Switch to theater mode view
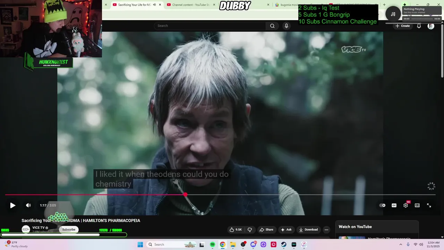 click(x=417, y=205)
